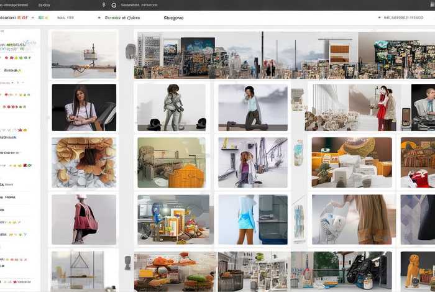
Task: Open the man in suit thumbnail at right edge
Action: click(x=423, y=107)
